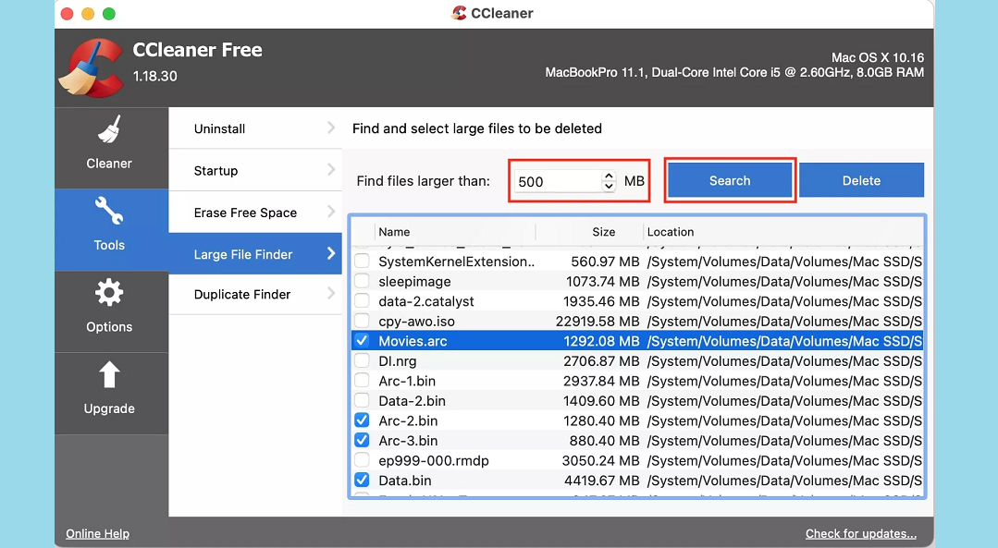998x548 pixels.
Task: Select the cpy-awo.iso file name
Action: 416,321
